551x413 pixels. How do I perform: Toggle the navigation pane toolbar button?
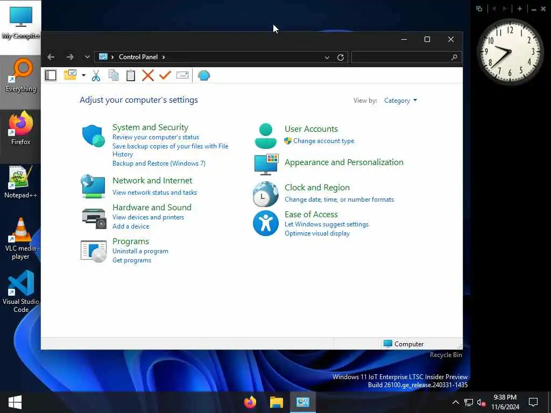[51, 75]
